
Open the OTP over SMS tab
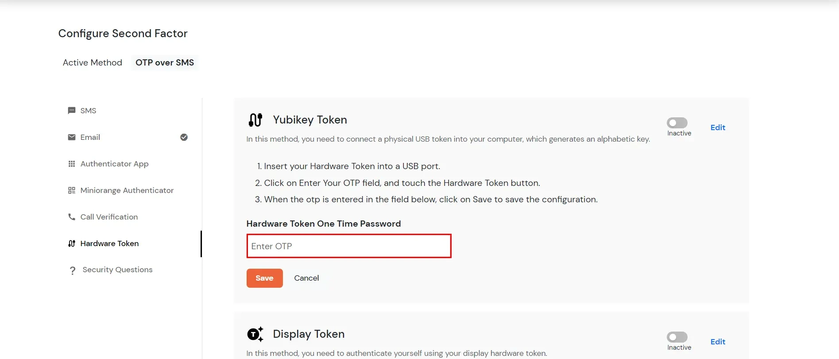[x=165, y=62]
